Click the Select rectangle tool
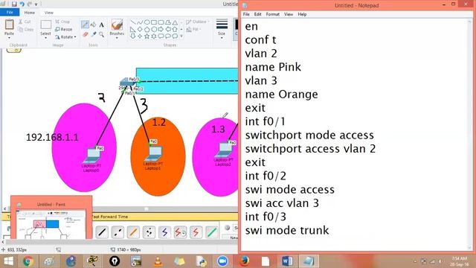 (46, 25)
